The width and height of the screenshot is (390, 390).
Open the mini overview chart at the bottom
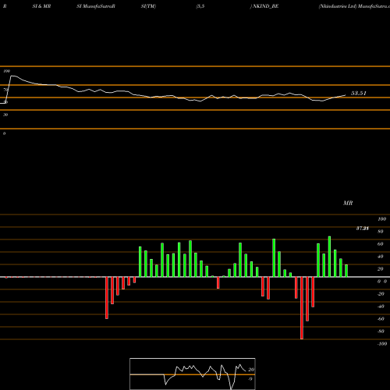pos(193,374)
